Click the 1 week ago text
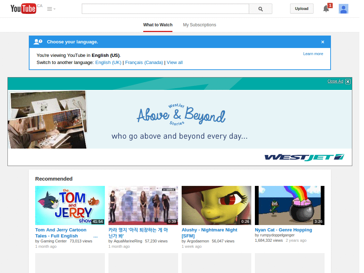The width and height of the screenshot is (364, 273). (192, 247)
